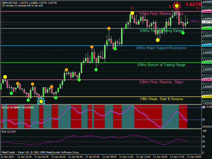This screenshot has width=212, height=159.
Task: Select the '3/8ths Bottom of Trading Range' label
Action: [x=161, y=65]
